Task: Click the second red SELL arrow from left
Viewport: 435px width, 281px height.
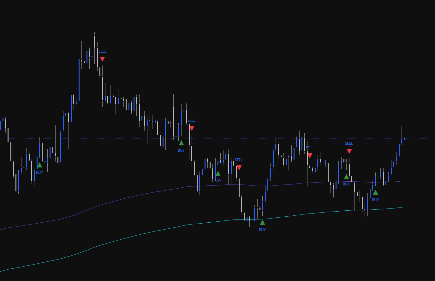Action: click(192, 128)
